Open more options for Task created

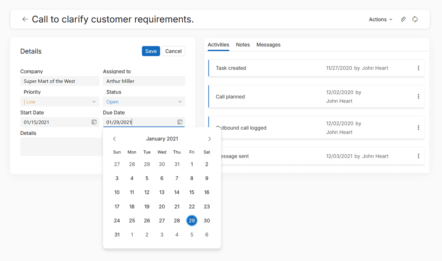pyautogui.click(x=418, y=68)
